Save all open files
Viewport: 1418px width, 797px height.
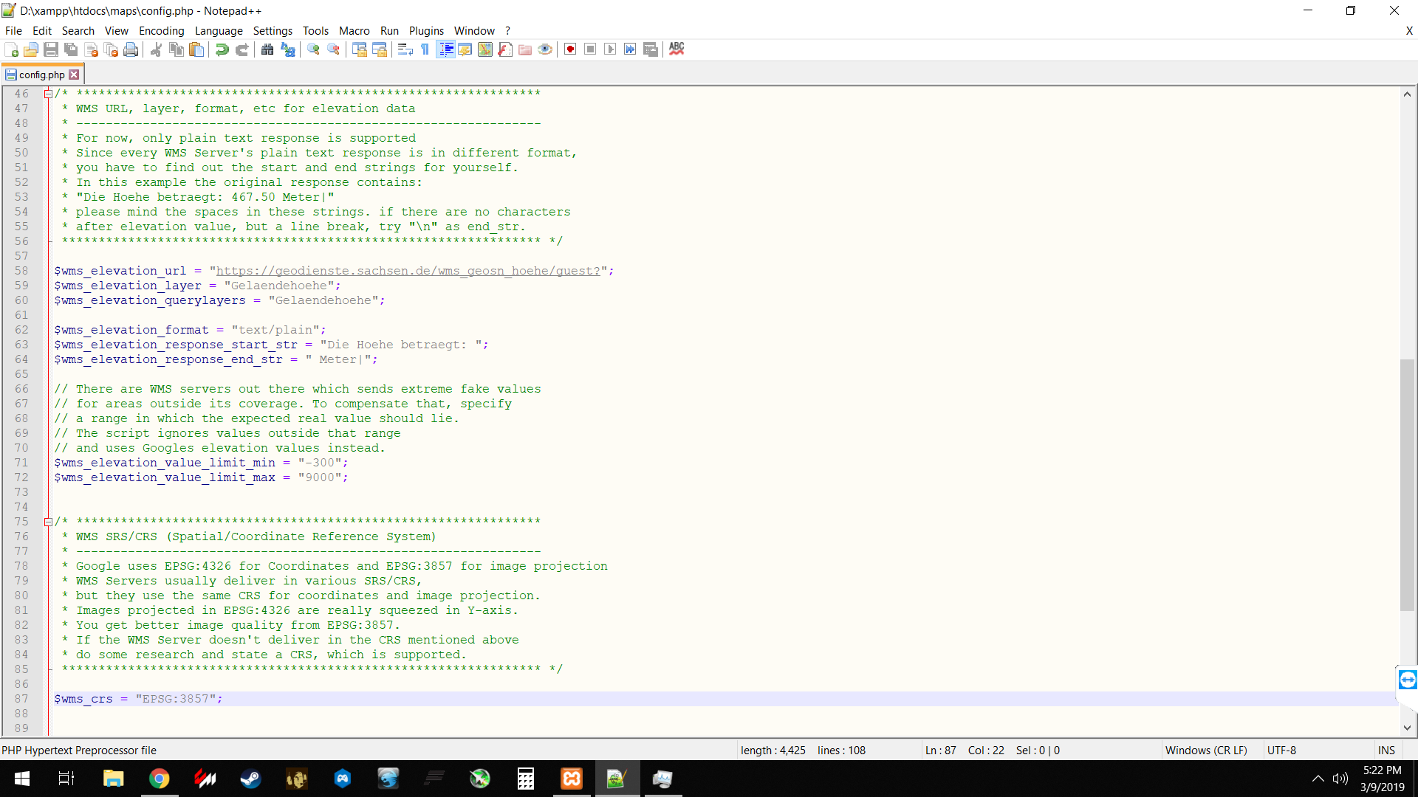click(71, 49)
